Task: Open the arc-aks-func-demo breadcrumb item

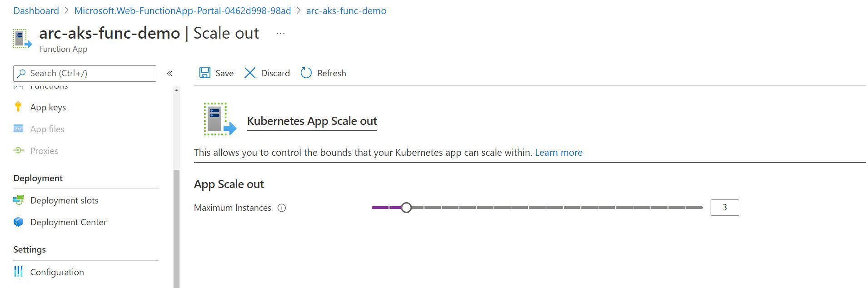Action: click(346, 10)
